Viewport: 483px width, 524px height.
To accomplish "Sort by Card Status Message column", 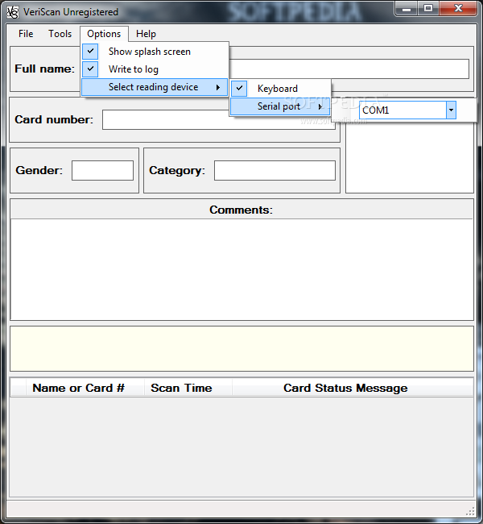I will click(353, 388).
